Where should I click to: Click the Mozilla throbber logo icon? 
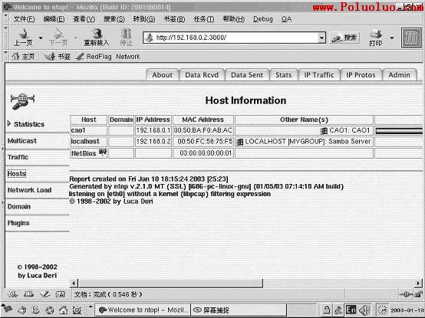[x=411, y=38]
